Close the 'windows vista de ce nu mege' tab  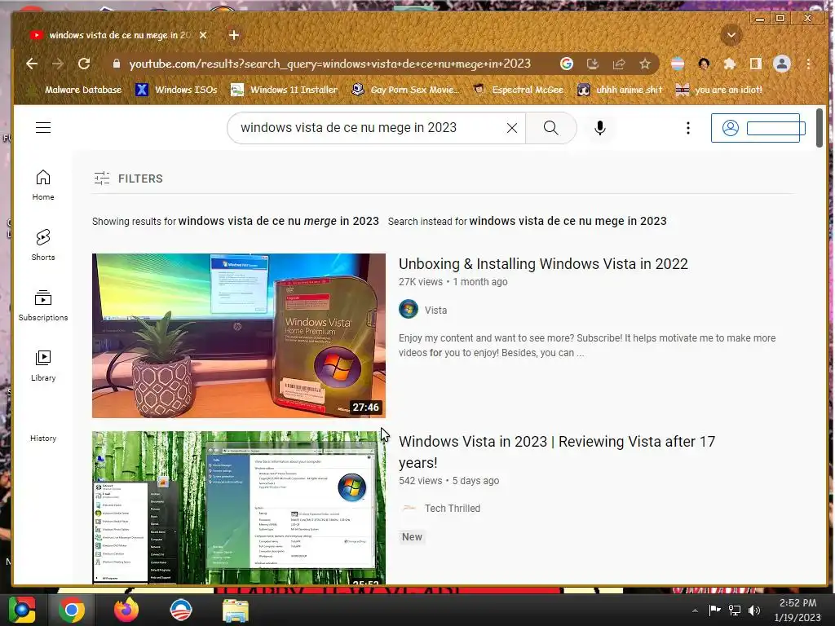[203, 35]
